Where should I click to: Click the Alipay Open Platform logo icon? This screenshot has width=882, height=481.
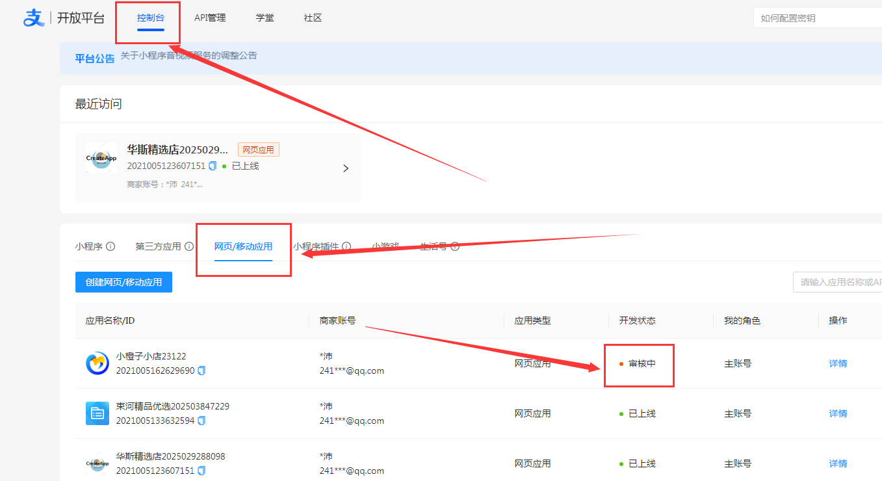point(34,18)
